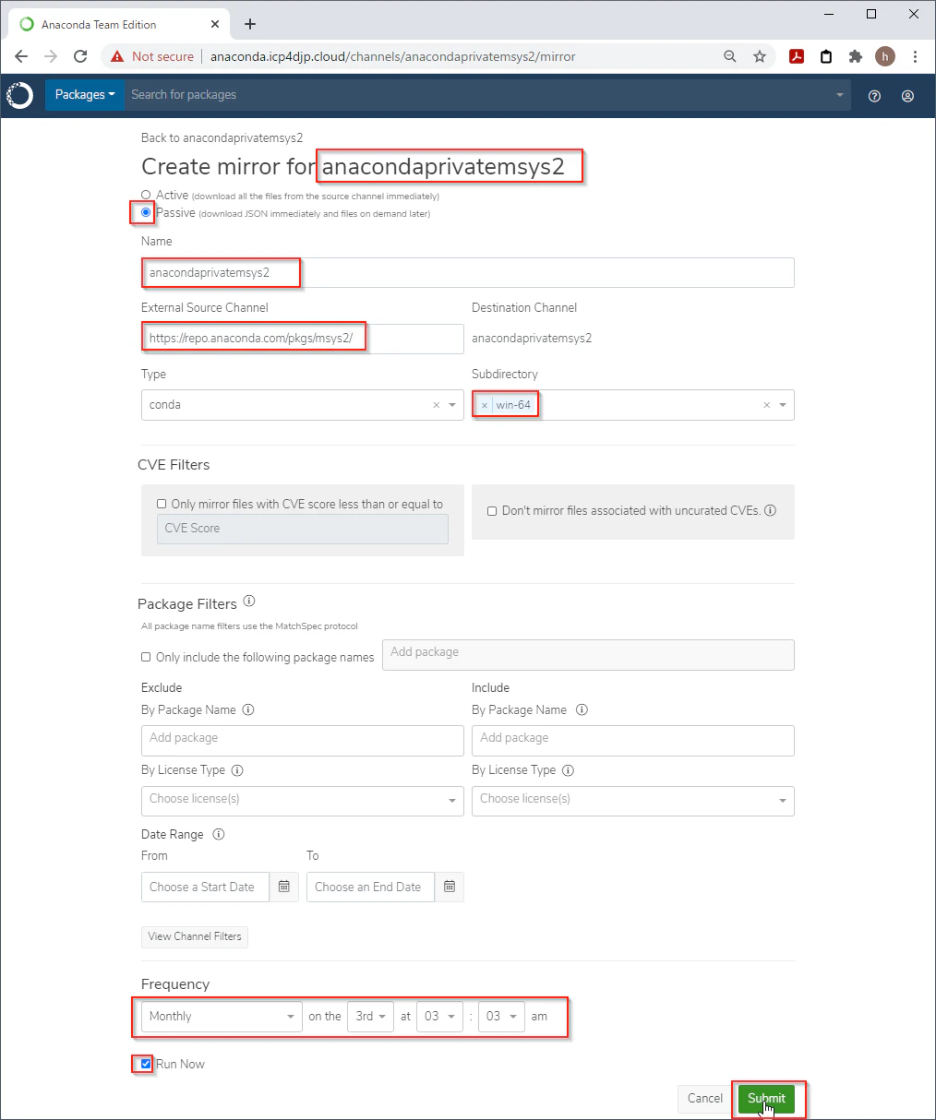Open the Packages dropdown menu
Screen dimensions: 936x1120
pos(85,95)
